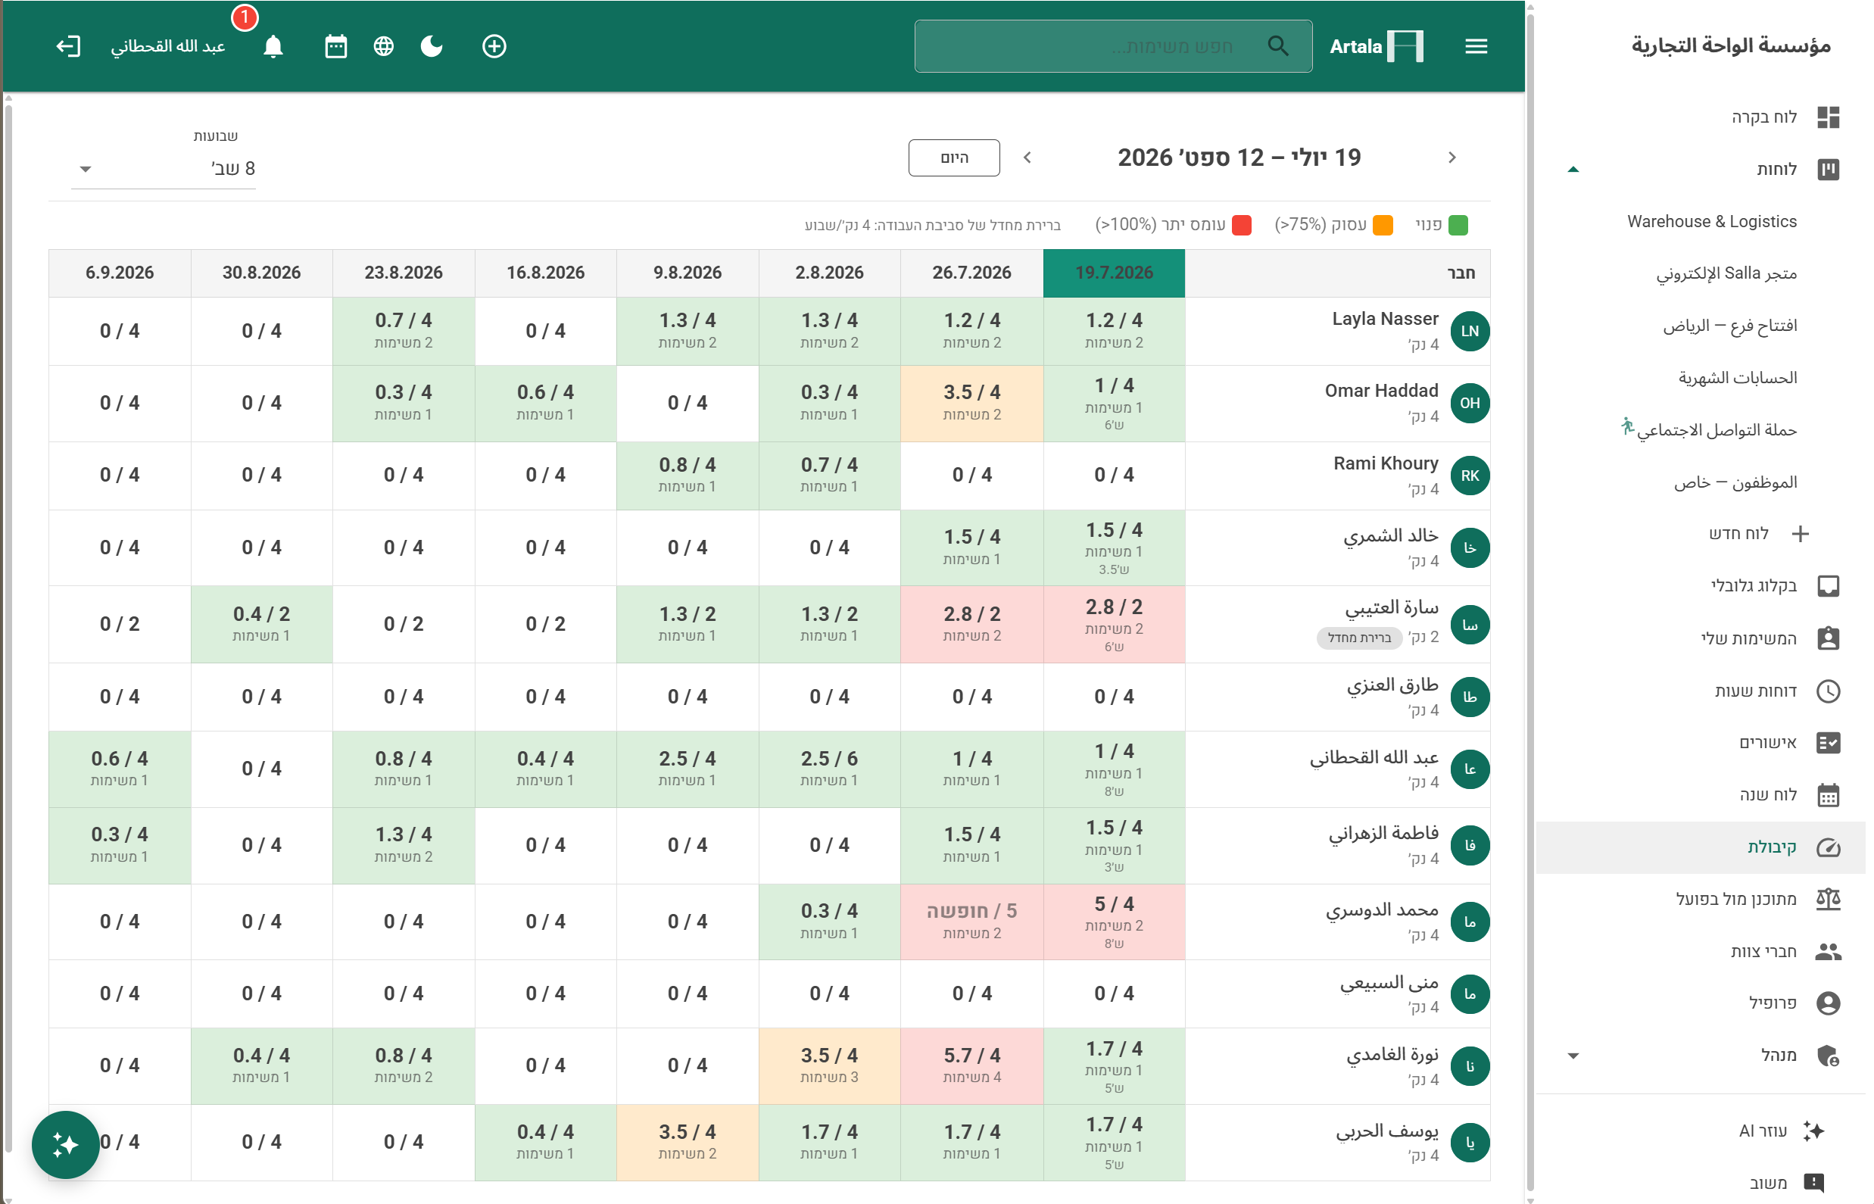
Task: Open the שבועות weeks dropdown
Action: pos(164,168)
